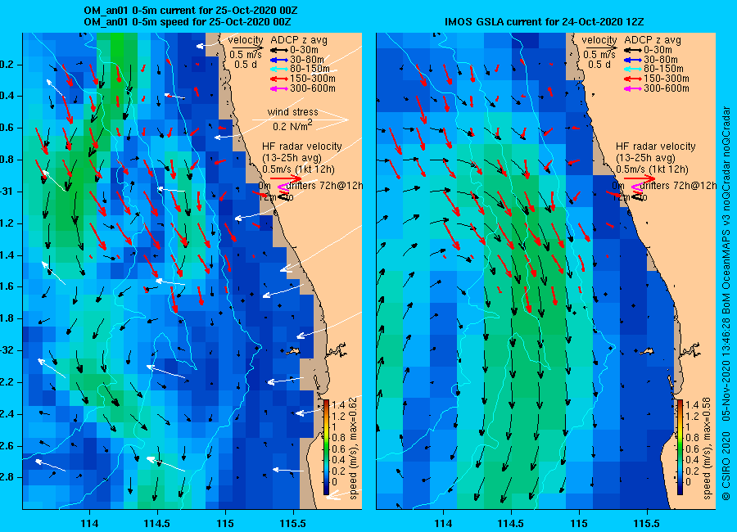Click the -32 latitude label on left axis
Screen dimensions: 737x532
(7, 350)
